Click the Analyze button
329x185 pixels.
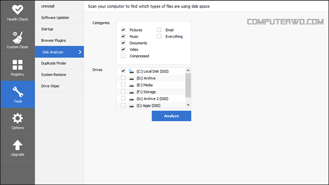tap(172, 116)
